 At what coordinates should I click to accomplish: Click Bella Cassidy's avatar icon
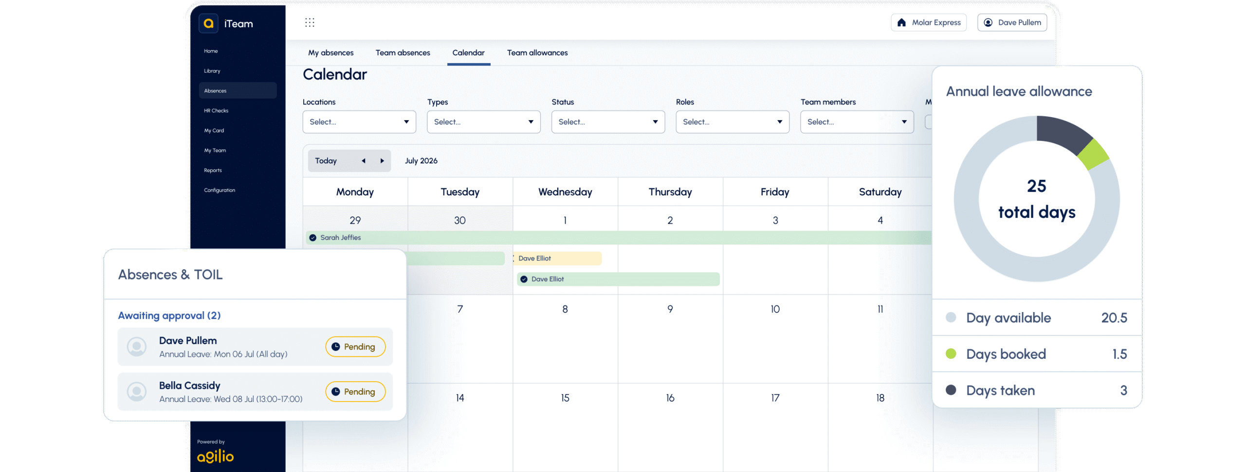coord(137,391)
